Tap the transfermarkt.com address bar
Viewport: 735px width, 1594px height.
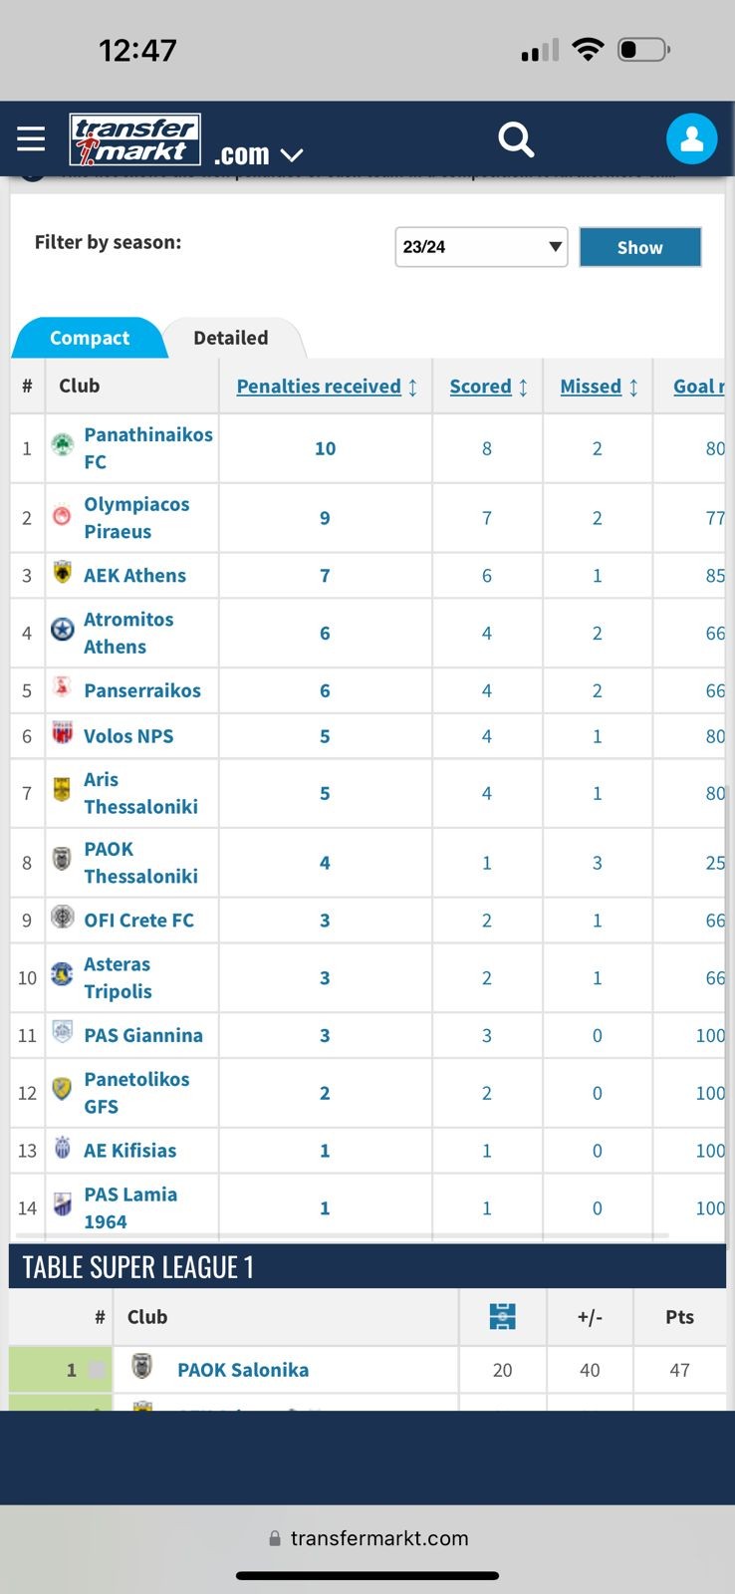(368, 1537)
